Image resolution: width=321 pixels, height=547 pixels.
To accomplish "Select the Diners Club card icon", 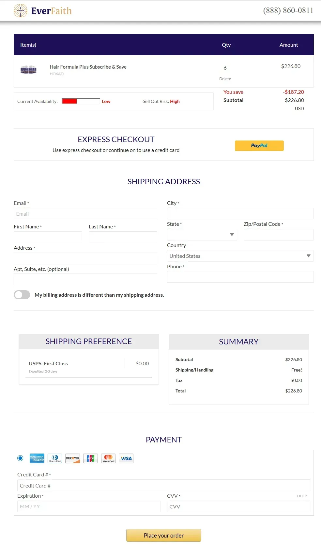I will click(55, 458).
